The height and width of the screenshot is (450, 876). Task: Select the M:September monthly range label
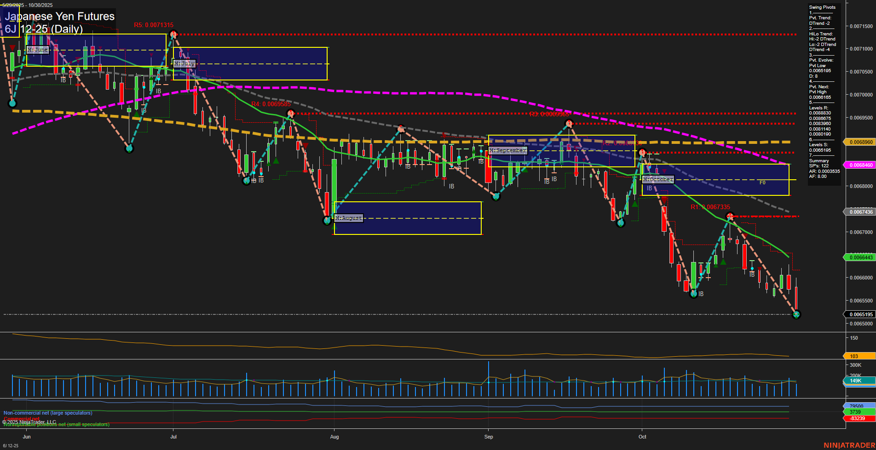[507, 150]
